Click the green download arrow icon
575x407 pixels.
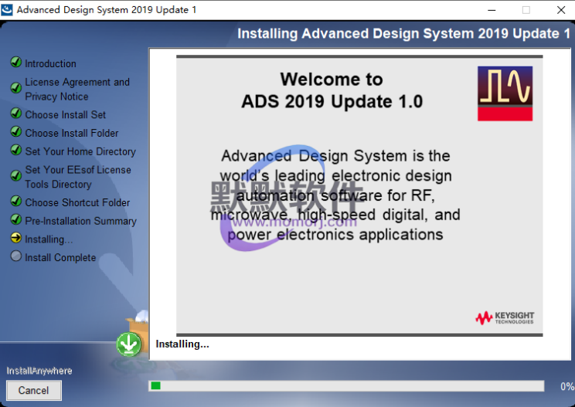click(x=129, y=344)
